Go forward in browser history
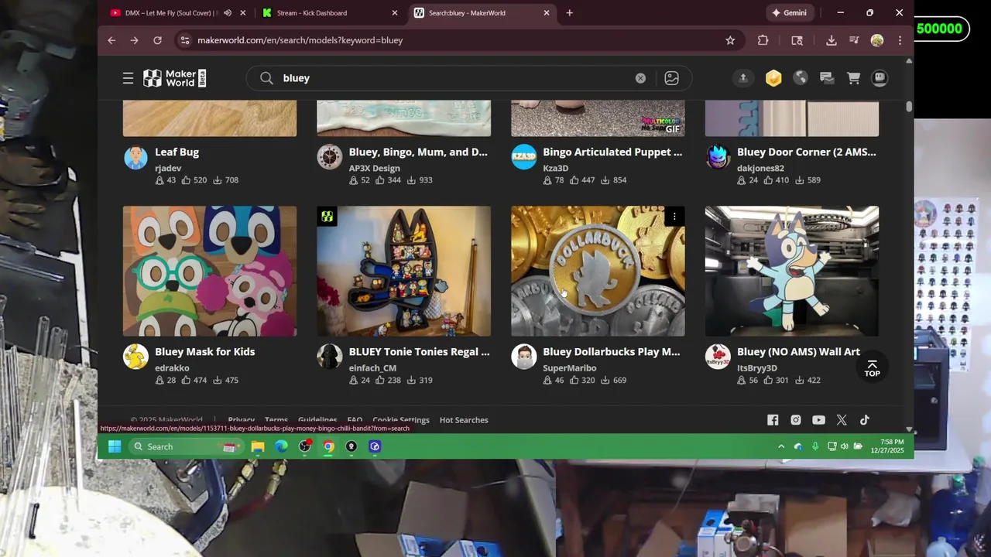The image size is (991, 557). pyautogui.click(x=134, y=40)
